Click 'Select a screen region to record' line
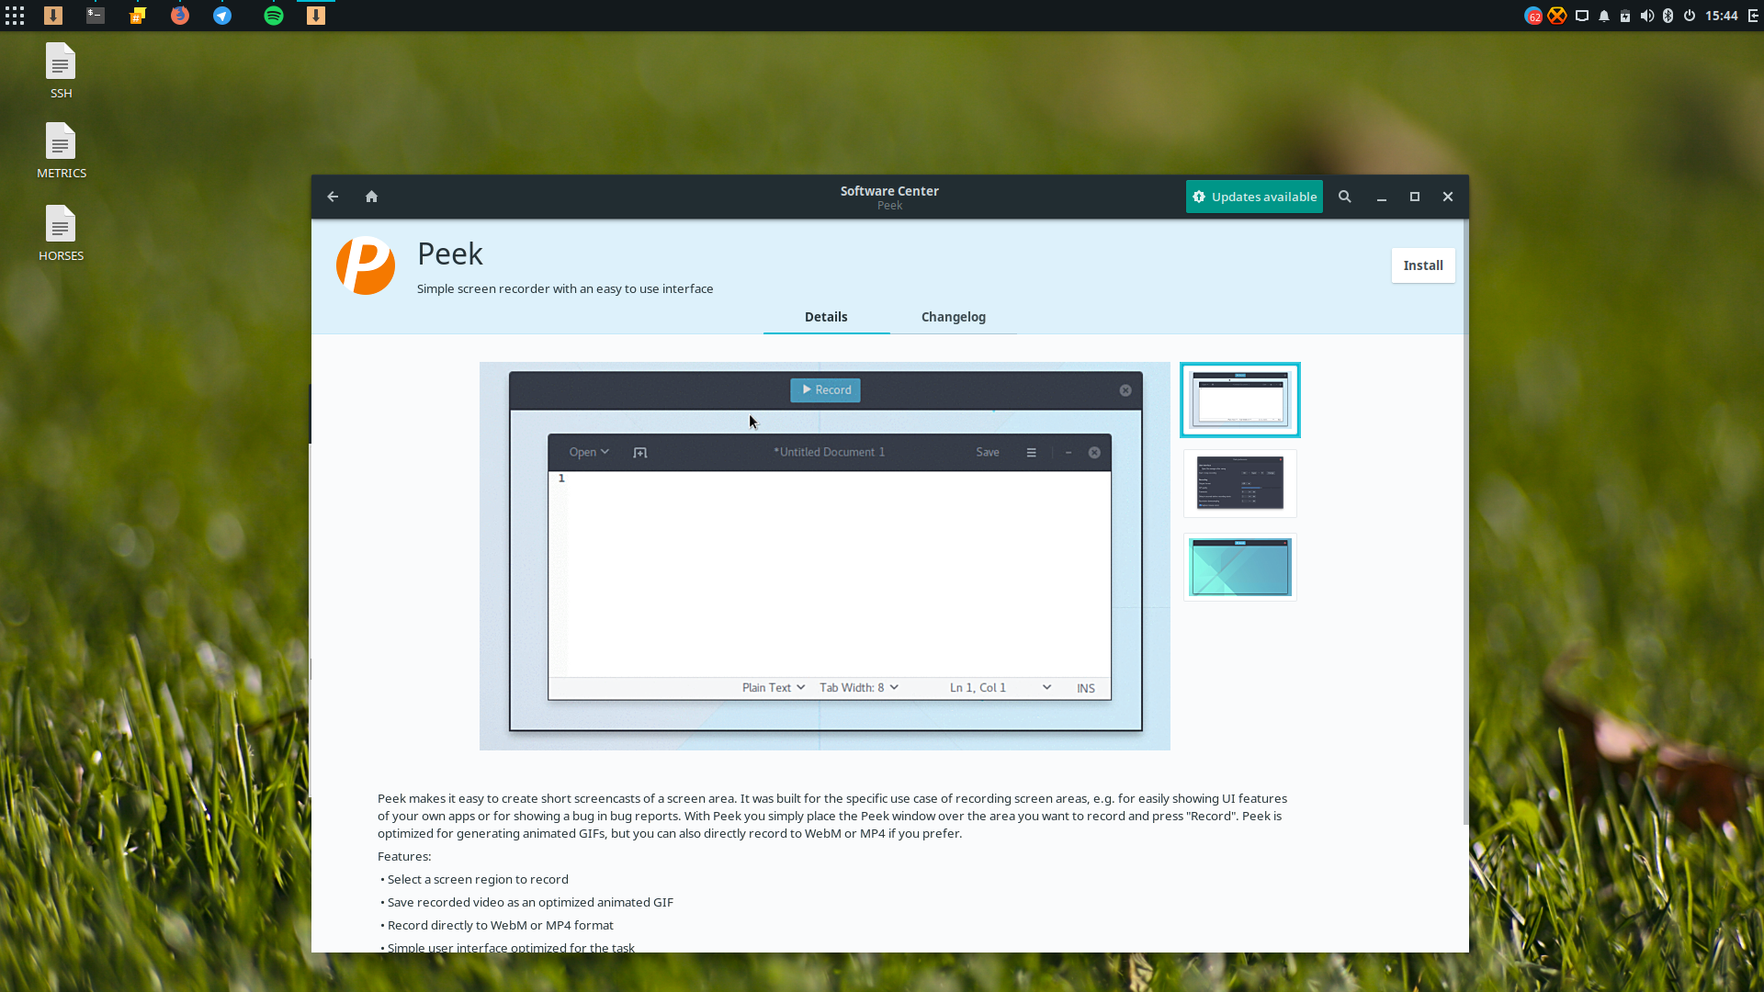The height and width of the screenshot is (992, 1764). point(478,879)
